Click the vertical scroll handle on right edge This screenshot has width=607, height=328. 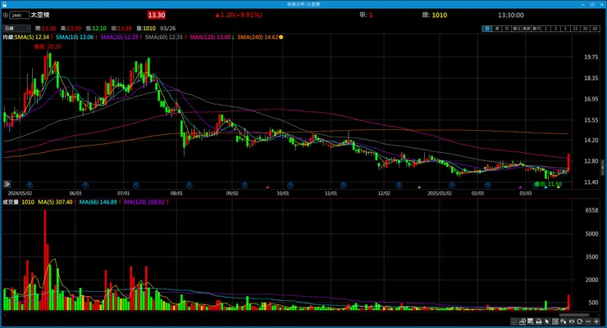603,168
